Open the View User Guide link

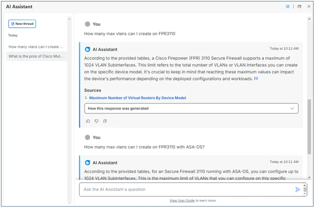tap(182, 201)
